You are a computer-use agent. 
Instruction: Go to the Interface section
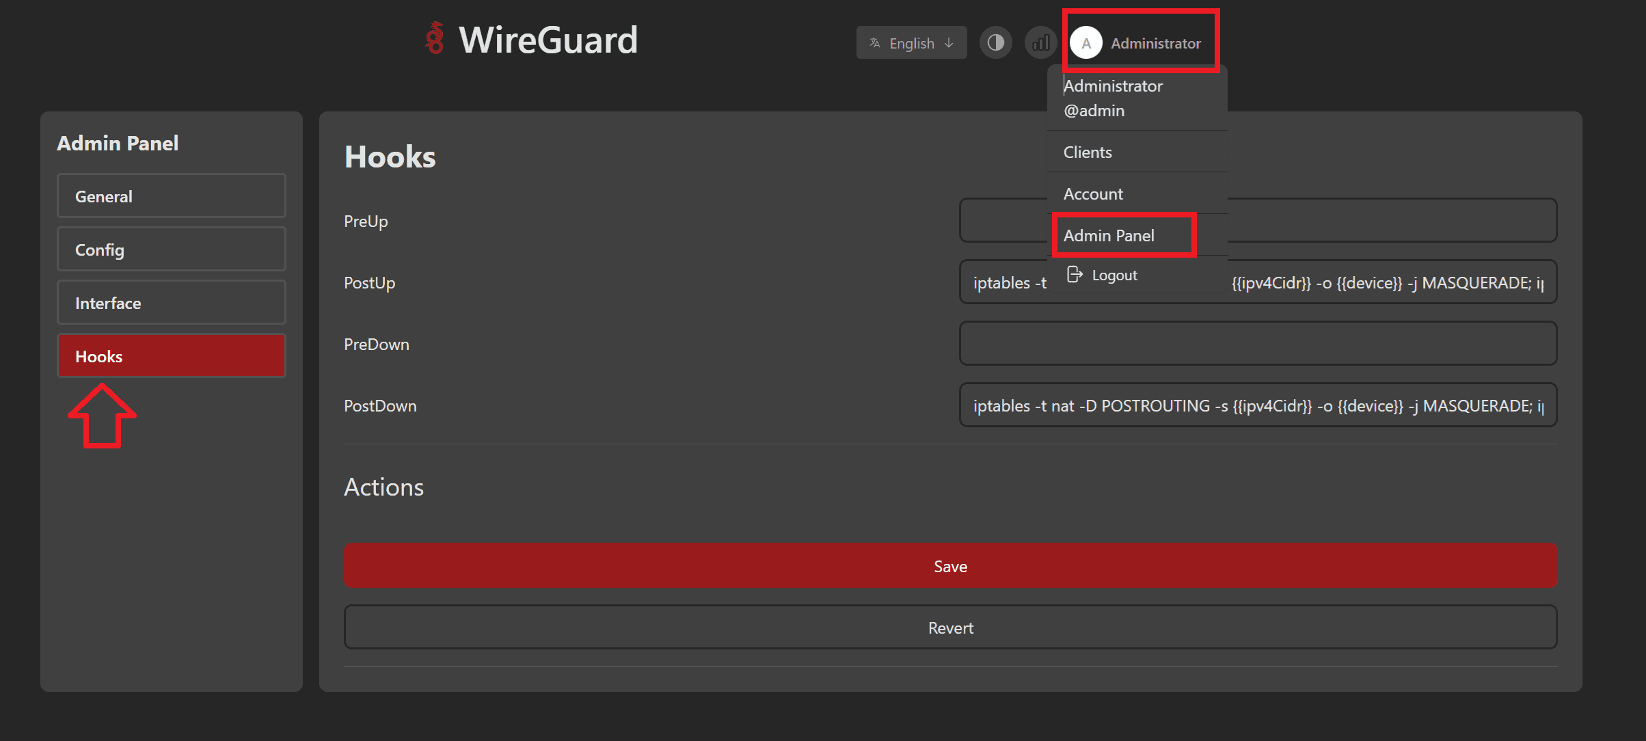click(x=172, y=303)
